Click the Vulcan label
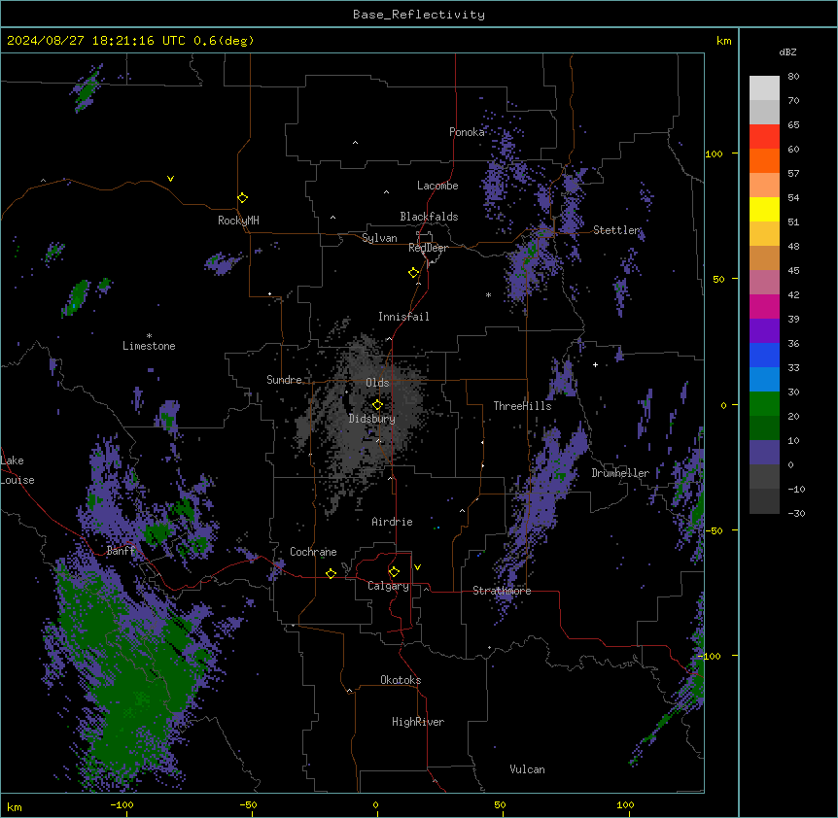This screenshot has height=818, width=838. point(527,769)
